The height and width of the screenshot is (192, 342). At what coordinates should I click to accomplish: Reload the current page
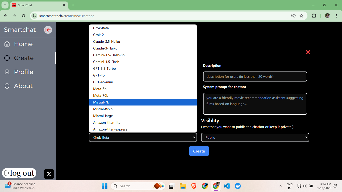tap(24, 16)
